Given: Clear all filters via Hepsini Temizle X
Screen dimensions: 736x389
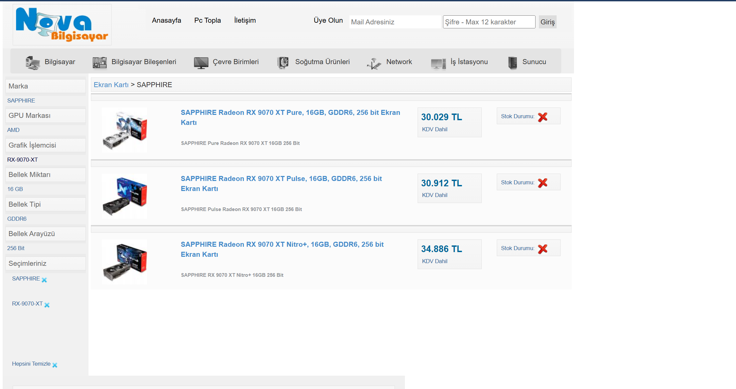Looking at the screenshot, I should [x=55, y=365].
